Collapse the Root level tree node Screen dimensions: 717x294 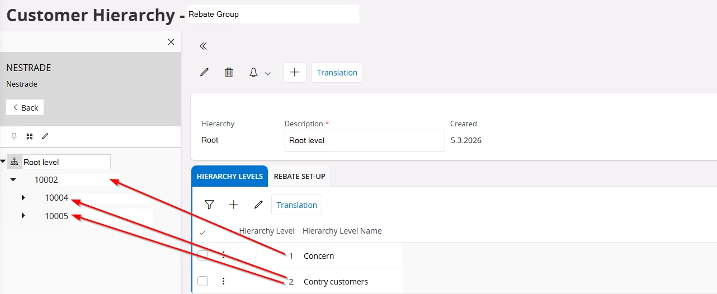pos(3,162)
